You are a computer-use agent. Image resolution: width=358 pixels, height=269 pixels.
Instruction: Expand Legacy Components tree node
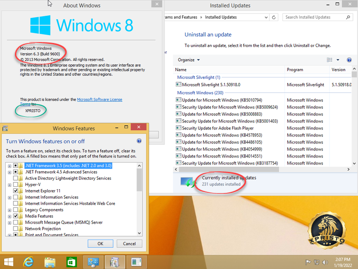tap(9, 210)
